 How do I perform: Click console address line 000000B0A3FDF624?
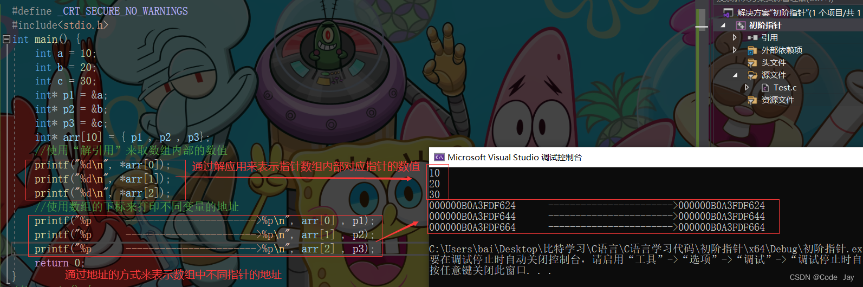[597, 206]
